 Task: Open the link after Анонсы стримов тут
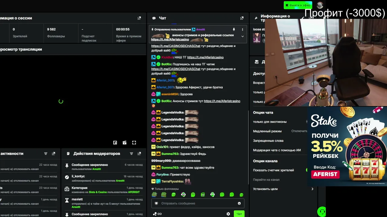(222, 101)
